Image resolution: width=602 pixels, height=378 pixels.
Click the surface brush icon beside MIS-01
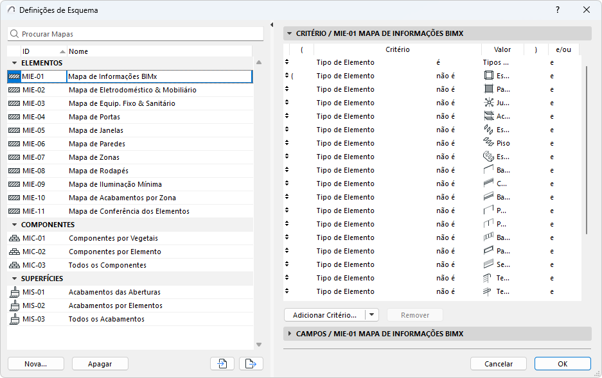[14, 292]
